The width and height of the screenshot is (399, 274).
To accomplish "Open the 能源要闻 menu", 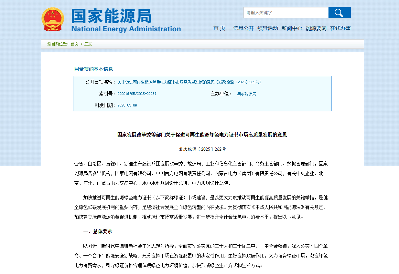I will pyautogui.click(x=316, y=28).
